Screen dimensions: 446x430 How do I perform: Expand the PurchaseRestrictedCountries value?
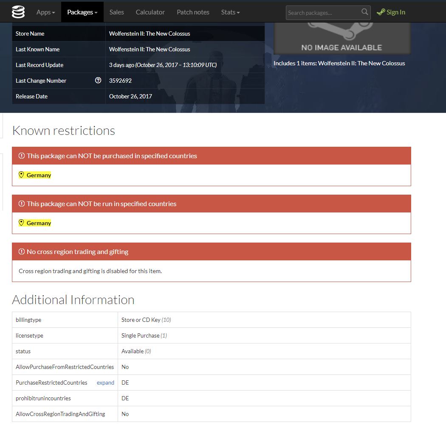coord(105,383)
